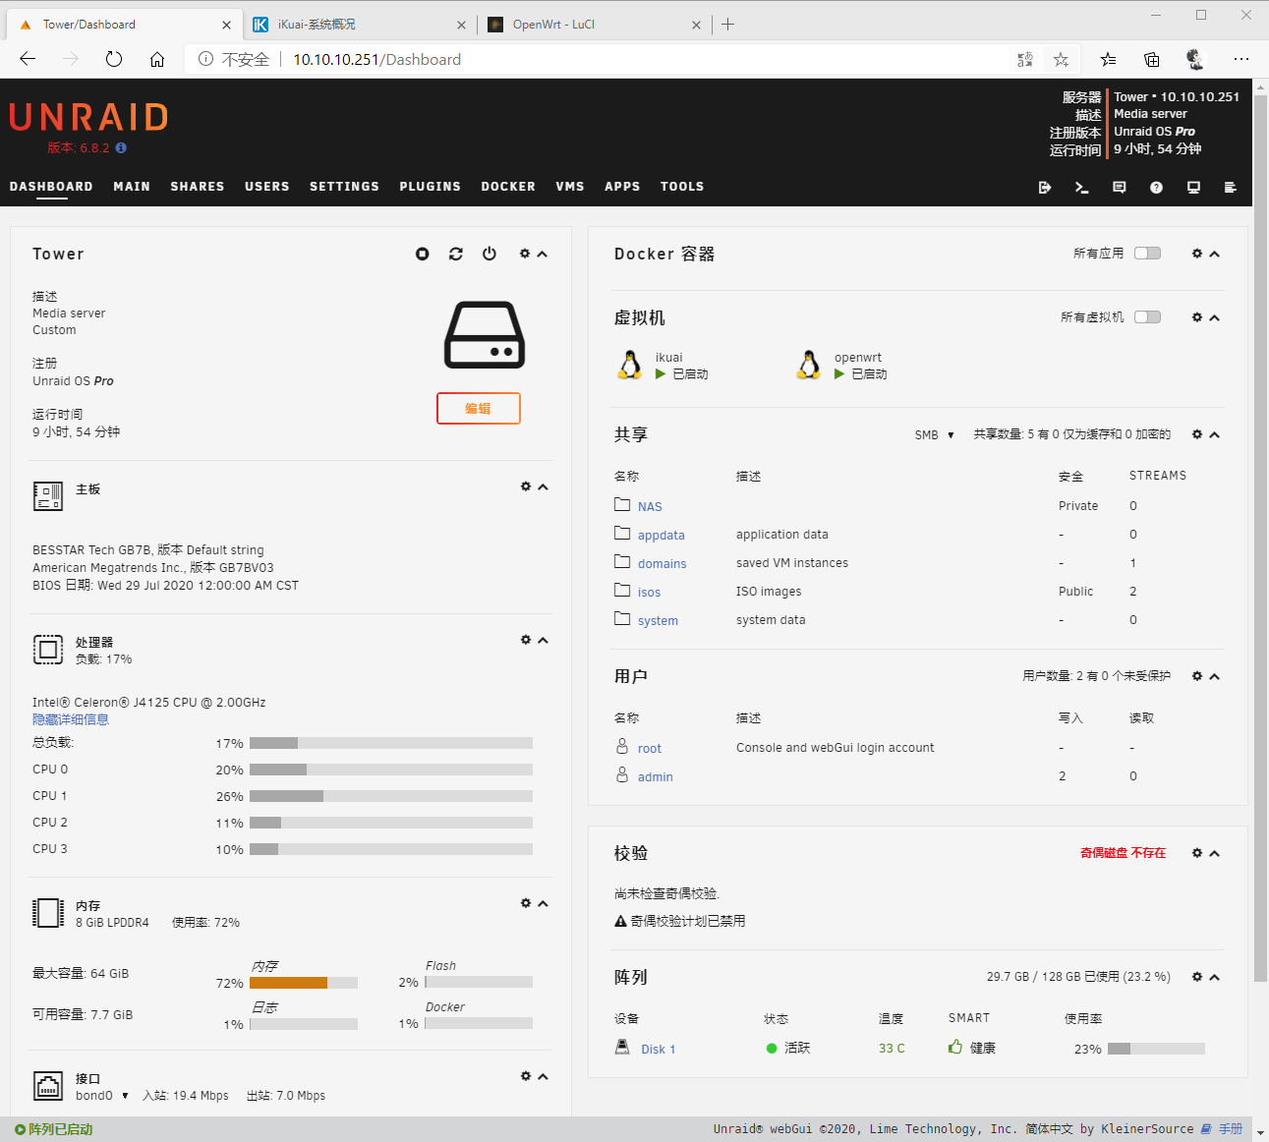Open the domains share link
The height and width of the screenshot is (1142, 1269).
(663, 564)
